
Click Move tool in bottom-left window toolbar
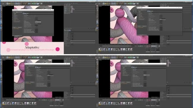pyautogui.click(x=10, y=57)
